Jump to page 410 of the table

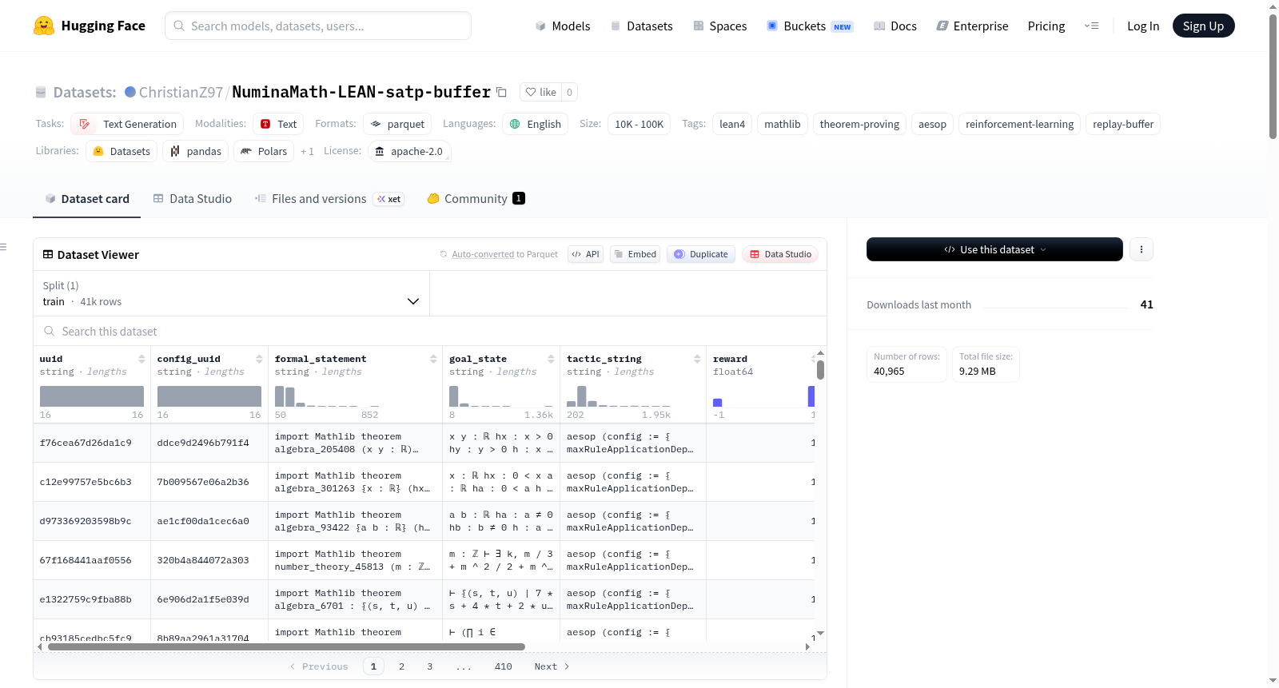click(x=504, y=666)
